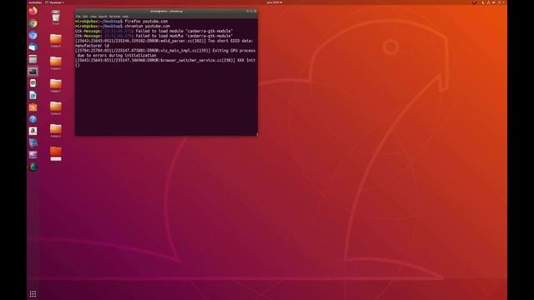This screenshot has height=300, width=534.
Task: Open the Files manager dock icon
Action: click(x=33, y=59)
